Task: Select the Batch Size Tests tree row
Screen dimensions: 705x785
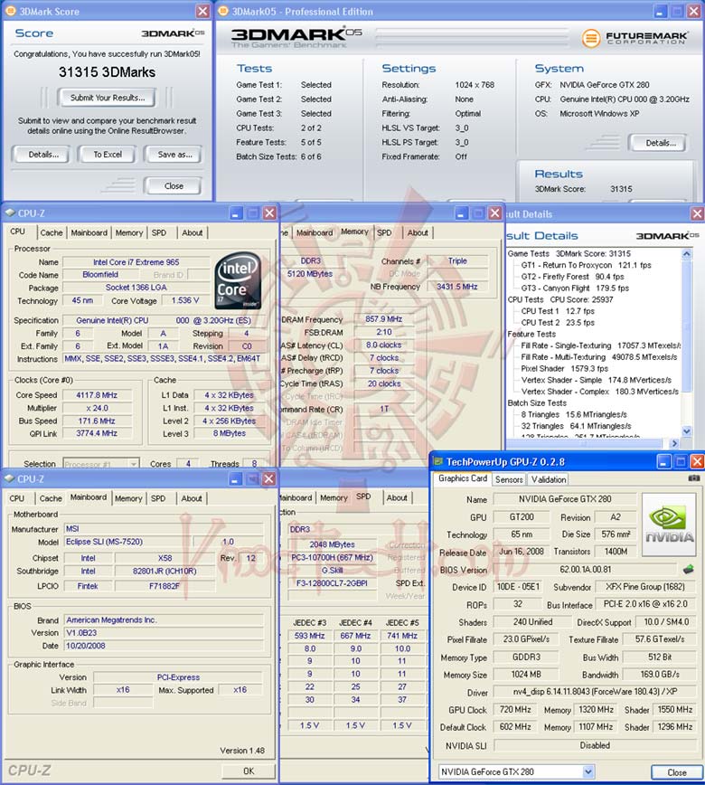Action: (x=537, y=403)
